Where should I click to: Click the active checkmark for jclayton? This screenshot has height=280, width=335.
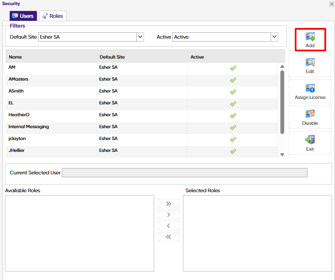[x=233, y=139]
